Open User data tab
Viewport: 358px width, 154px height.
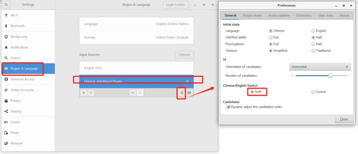(326, 16)
